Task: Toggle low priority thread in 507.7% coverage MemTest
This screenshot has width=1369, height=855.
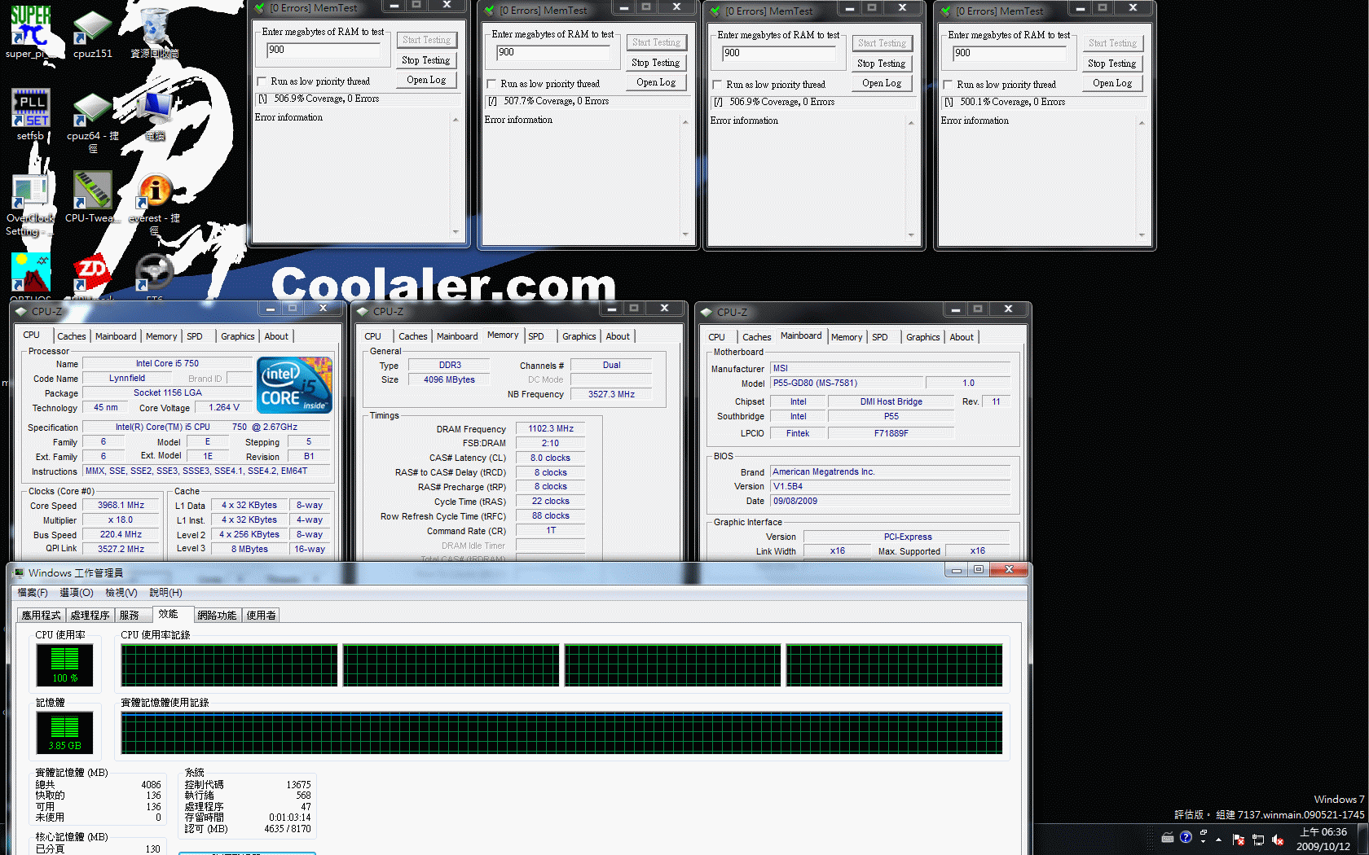Action: click(x=491, y=84)
